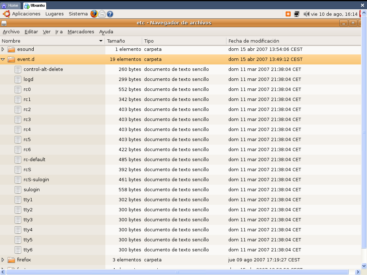Click the volume speaker icon
This screenshot has width=367, height=275.
tap(306, 14)
